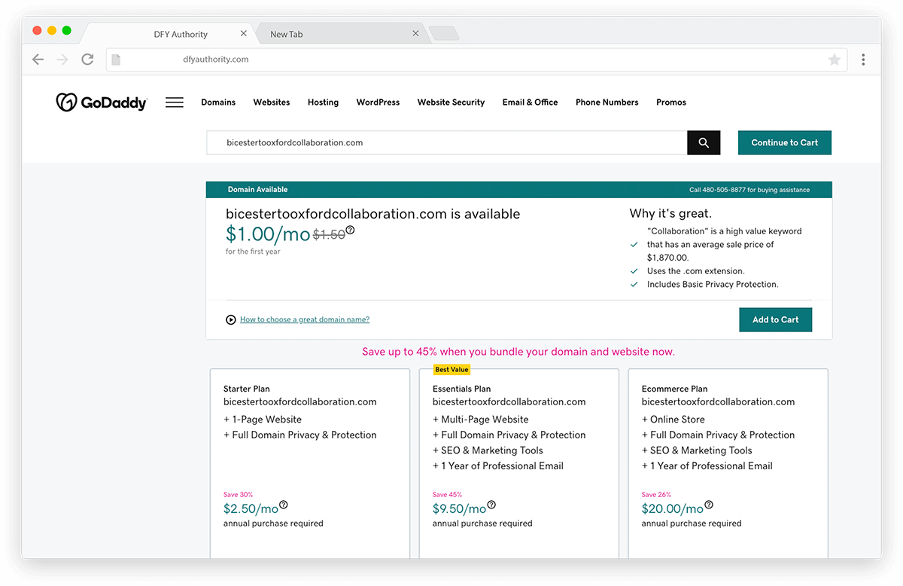Image resolution: width=903 pixels, height=586 pixels.
Task: Click the '+ Multi-Page Website' feature
Action: tap(481, 420)
